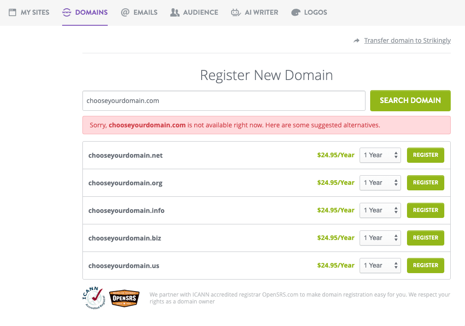Follow Transfer domain to Strikingly link
465x326 pixels.
407,40
